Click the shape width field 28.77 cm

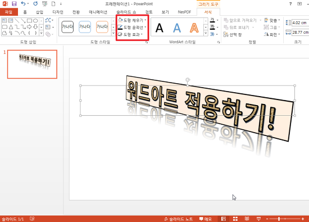[x=300, y=32]
